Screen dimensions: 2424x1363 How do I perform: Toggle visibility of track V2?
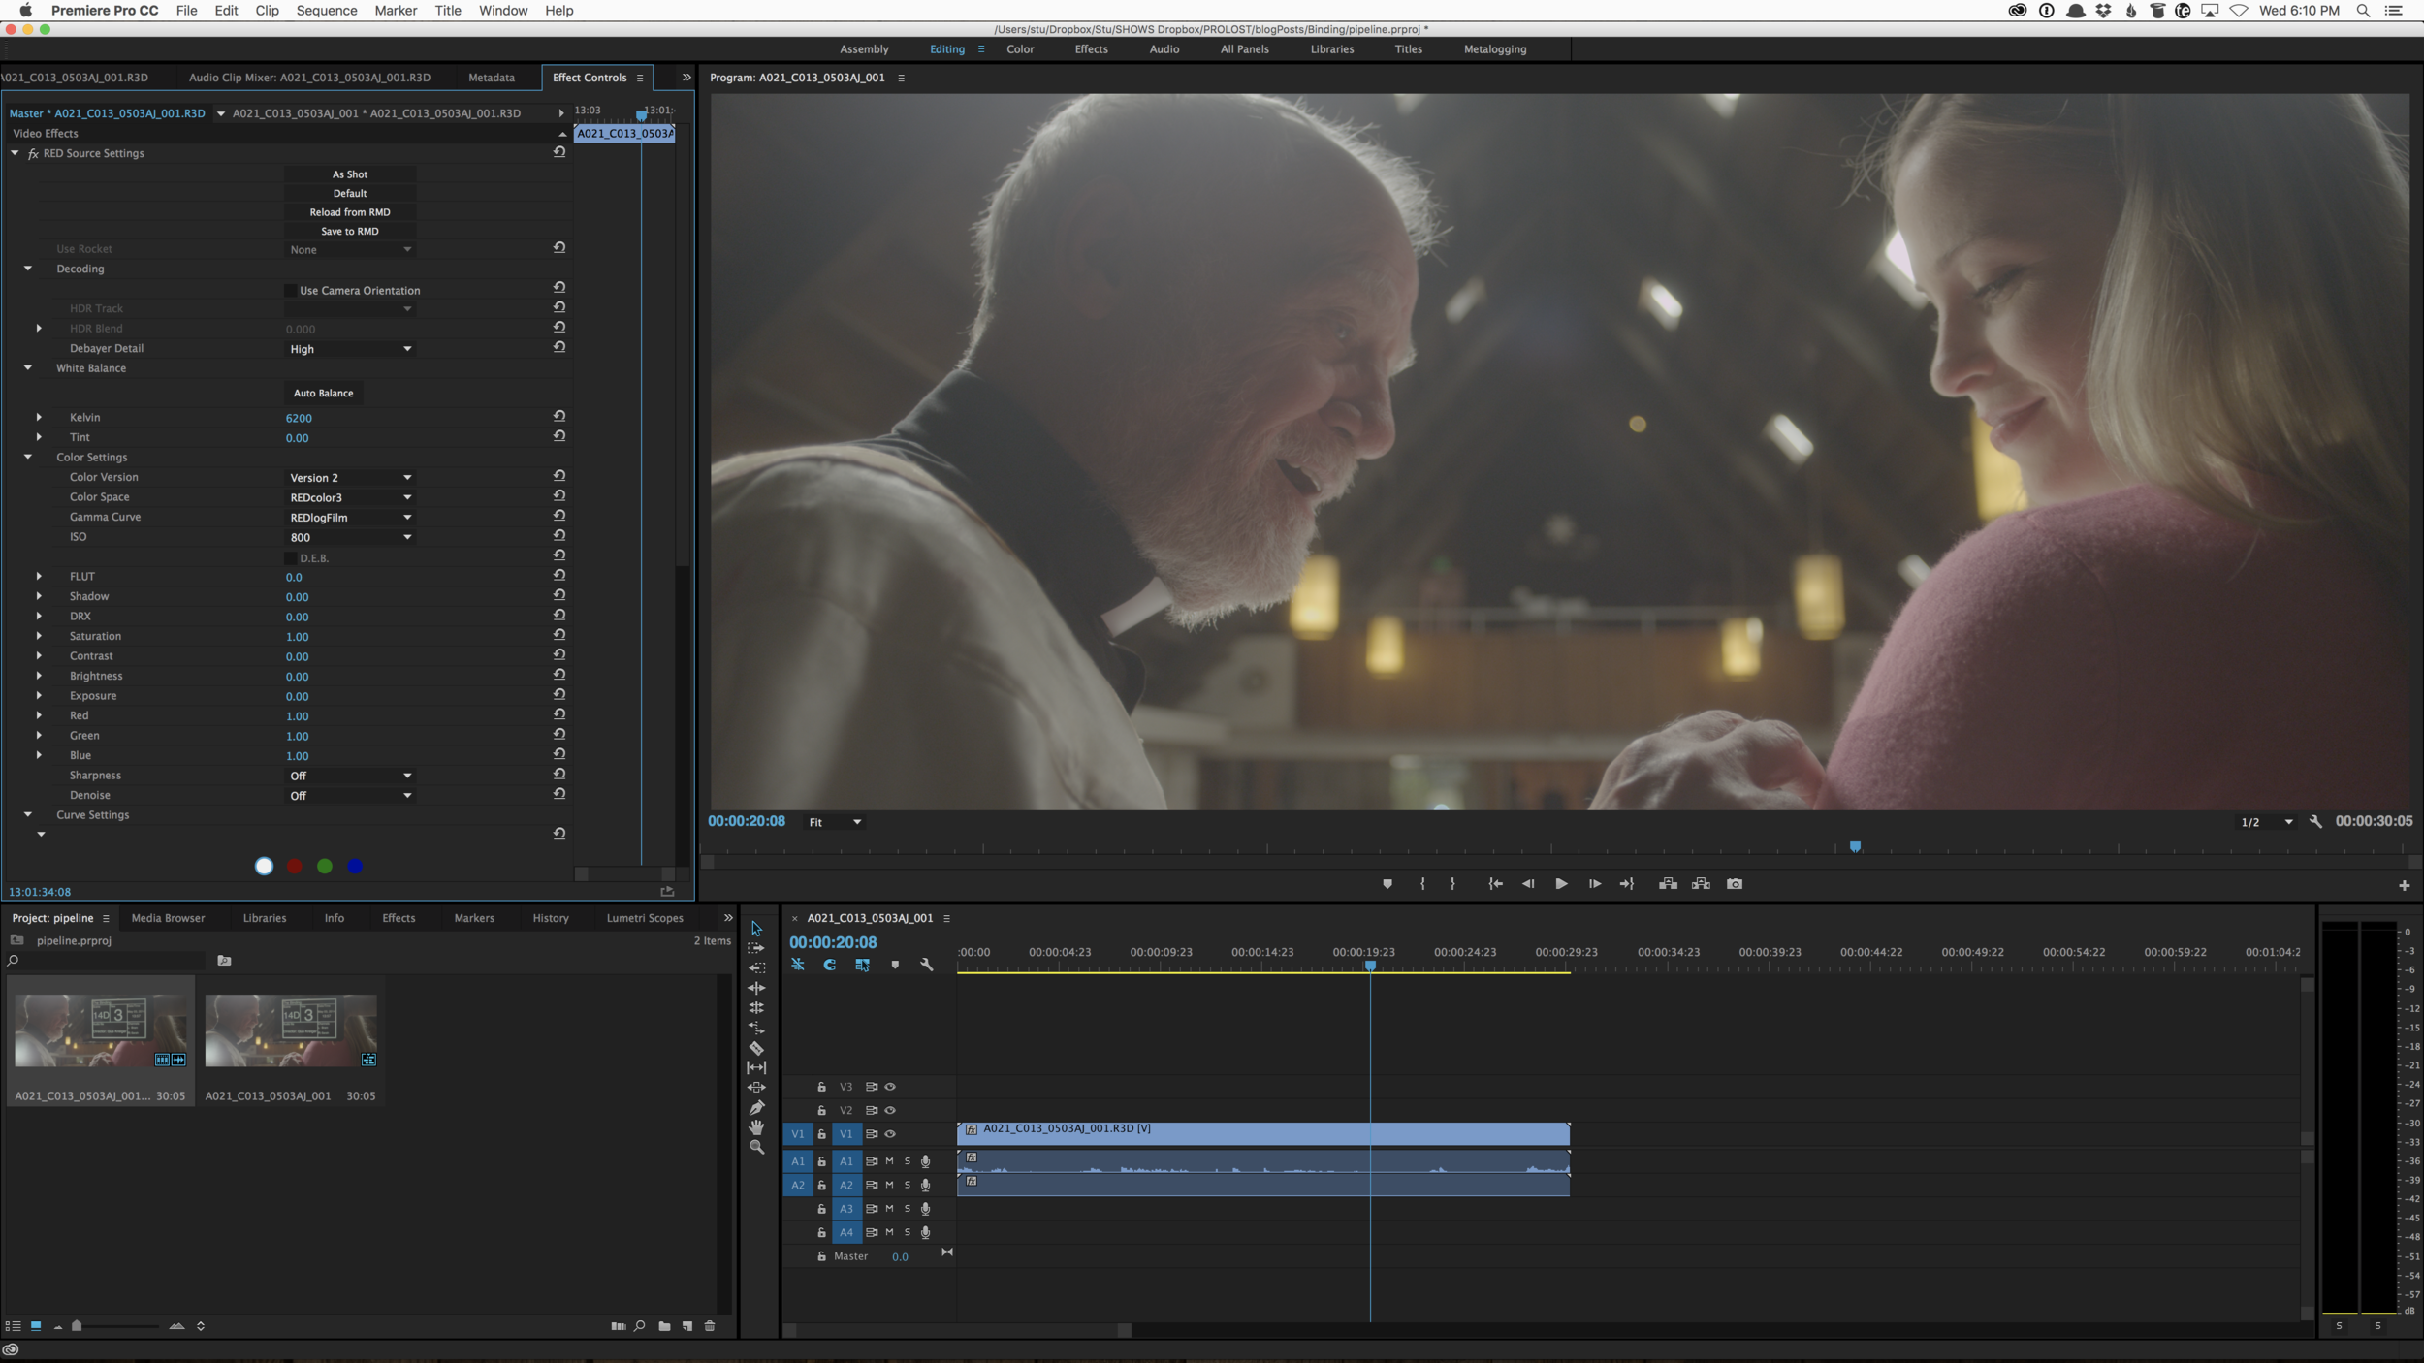click(x=890, y=1110)
